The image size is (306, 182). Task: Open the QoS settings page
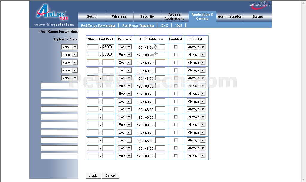click(x=179, y=25)
